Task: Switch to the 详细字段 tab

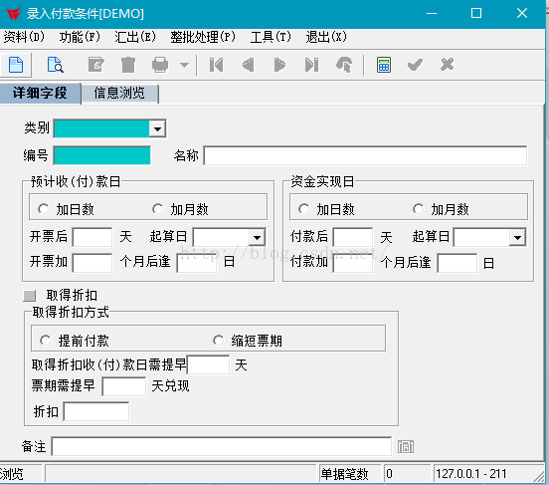Action: point(40,93)
